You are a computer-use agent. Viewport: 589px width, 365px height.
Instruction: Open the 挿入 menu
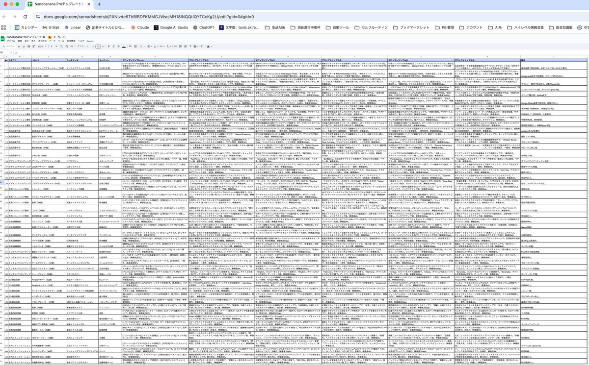[33, 41]
